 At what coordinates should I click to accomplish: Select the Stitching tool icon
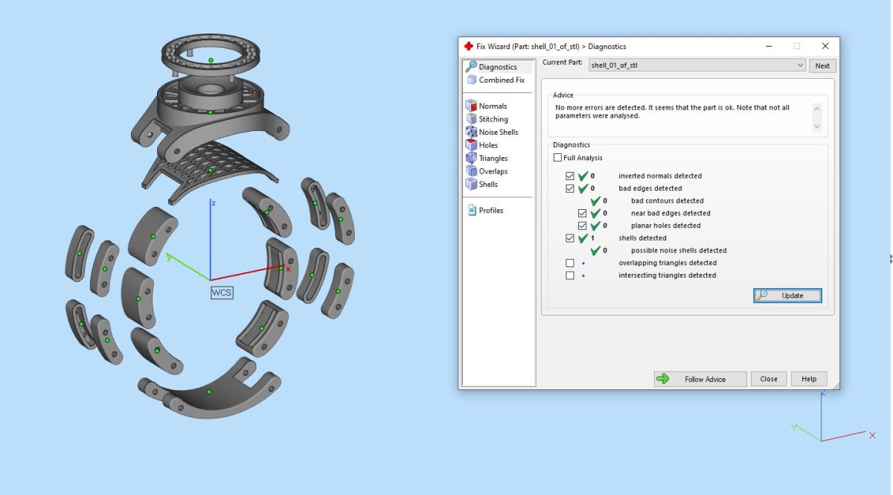click(x=471, y=119)
